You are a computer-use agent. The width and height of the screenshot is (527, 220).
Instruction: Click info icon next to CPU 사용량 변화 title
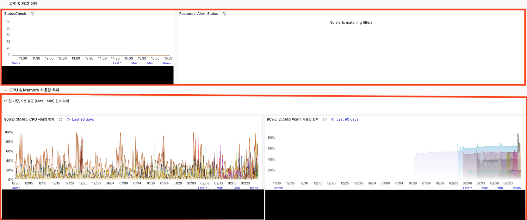(60, 120)
